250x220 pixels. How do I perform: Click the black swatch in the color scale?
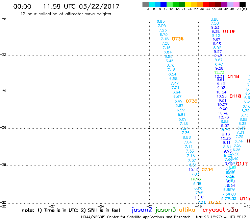click(242, 4)
